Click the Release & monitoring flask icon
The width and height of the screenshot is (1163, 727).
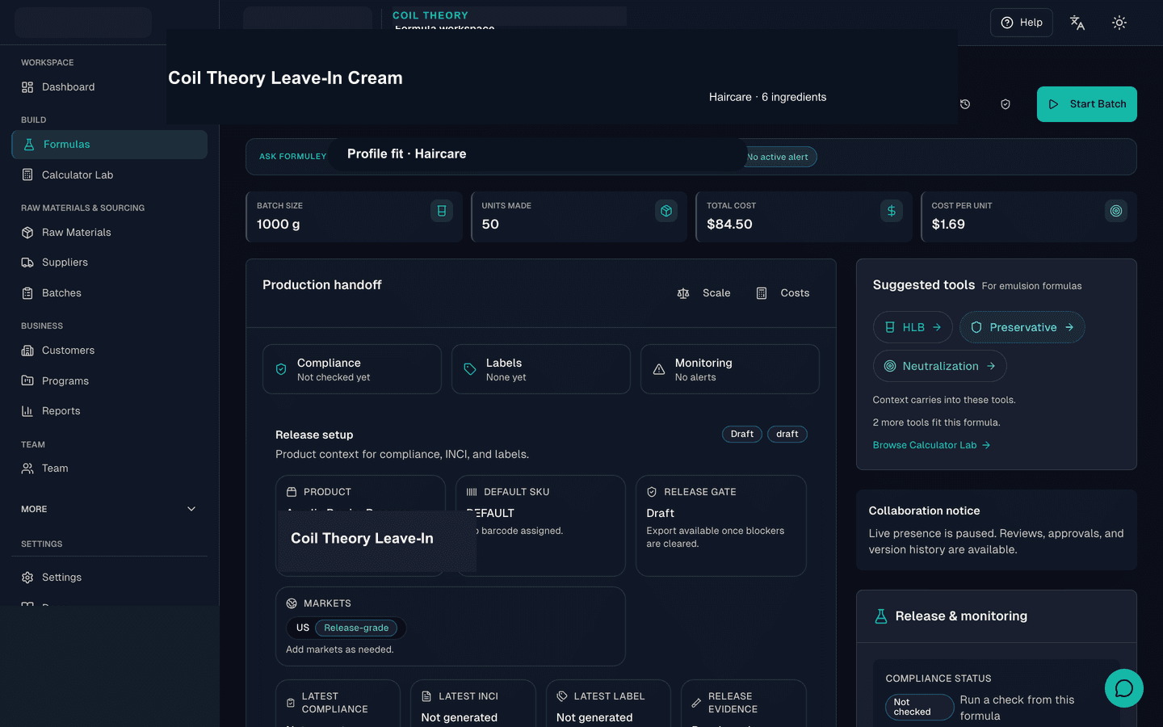tap(881, 616)
